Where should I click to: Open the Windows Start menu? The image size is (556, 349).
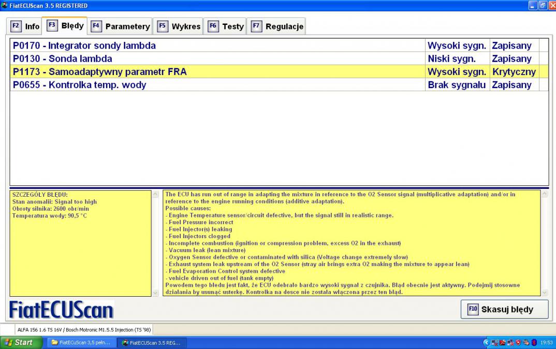point(22,342)
